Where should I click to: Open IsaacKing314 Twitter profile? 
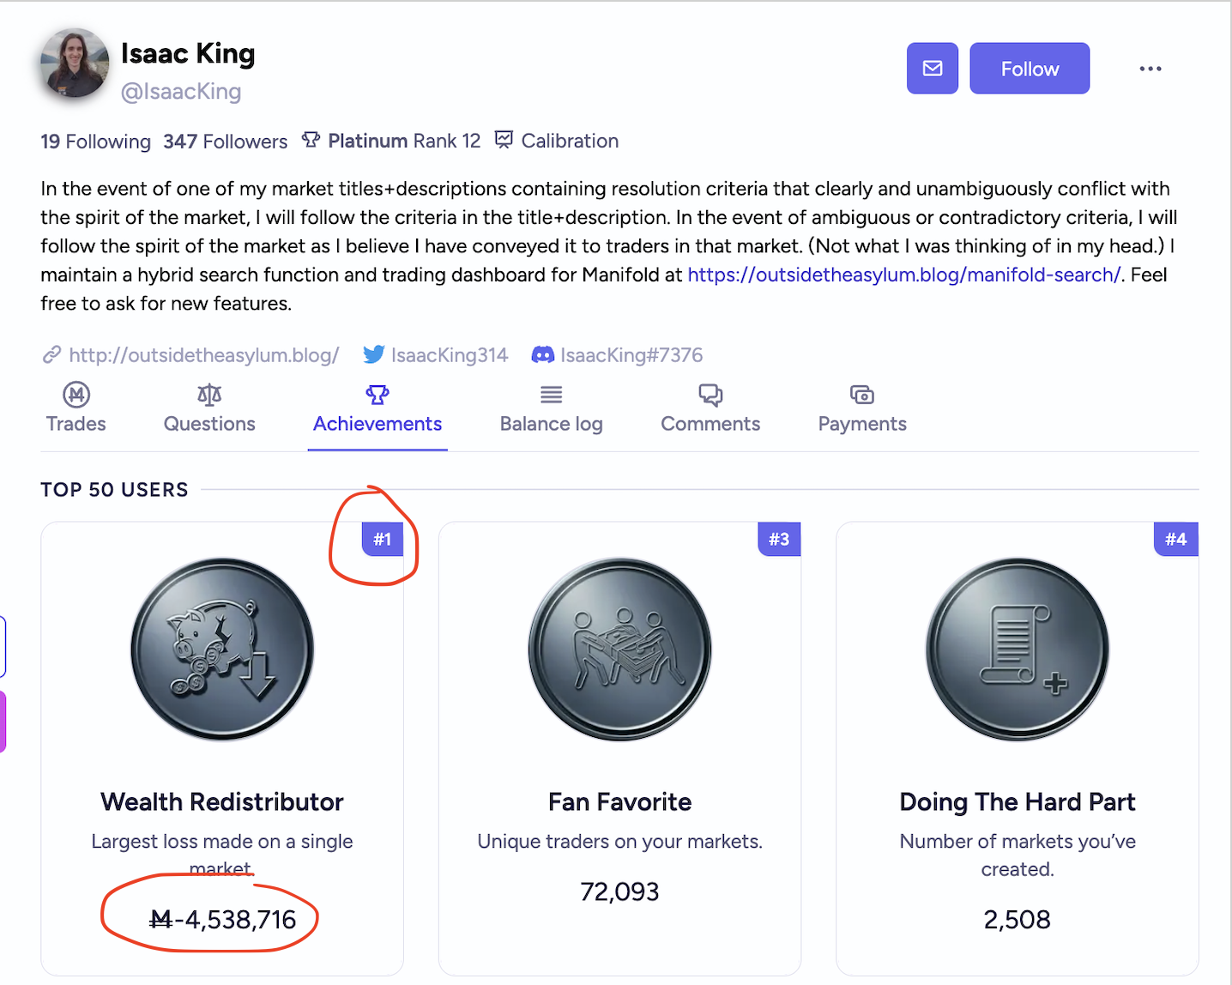tap(436, 355)
